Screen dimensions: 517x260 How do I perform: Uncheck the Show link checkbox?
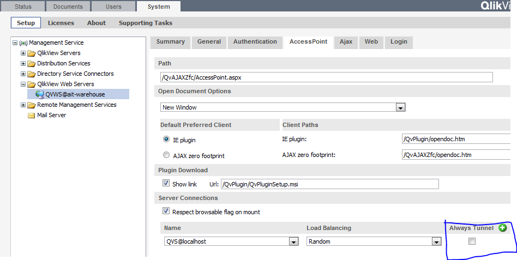[x=166, y=184]
